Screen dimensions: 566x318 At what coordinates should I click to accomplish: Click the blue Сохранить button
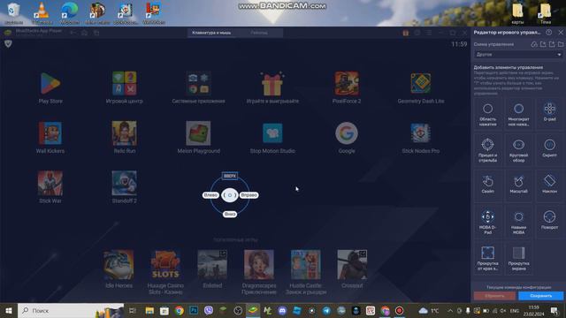540,296
